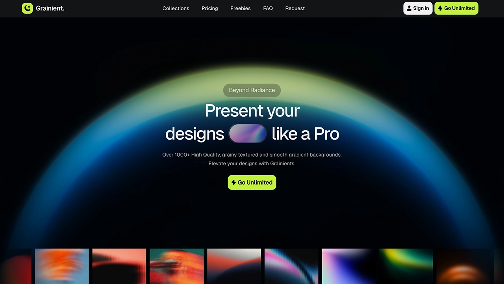Click the lightning bolt in hero Go Unlimited
The image size is (504, 284).
pyautogui.click(x=233, y=183)
